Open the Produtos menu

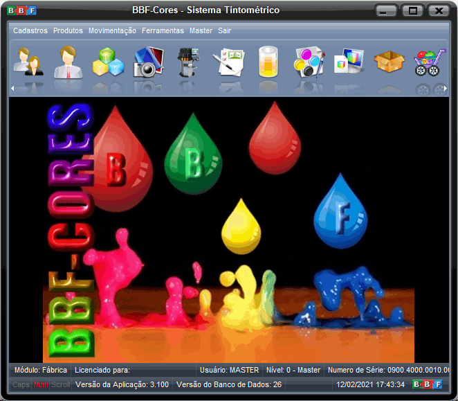(x=68, y=30)
